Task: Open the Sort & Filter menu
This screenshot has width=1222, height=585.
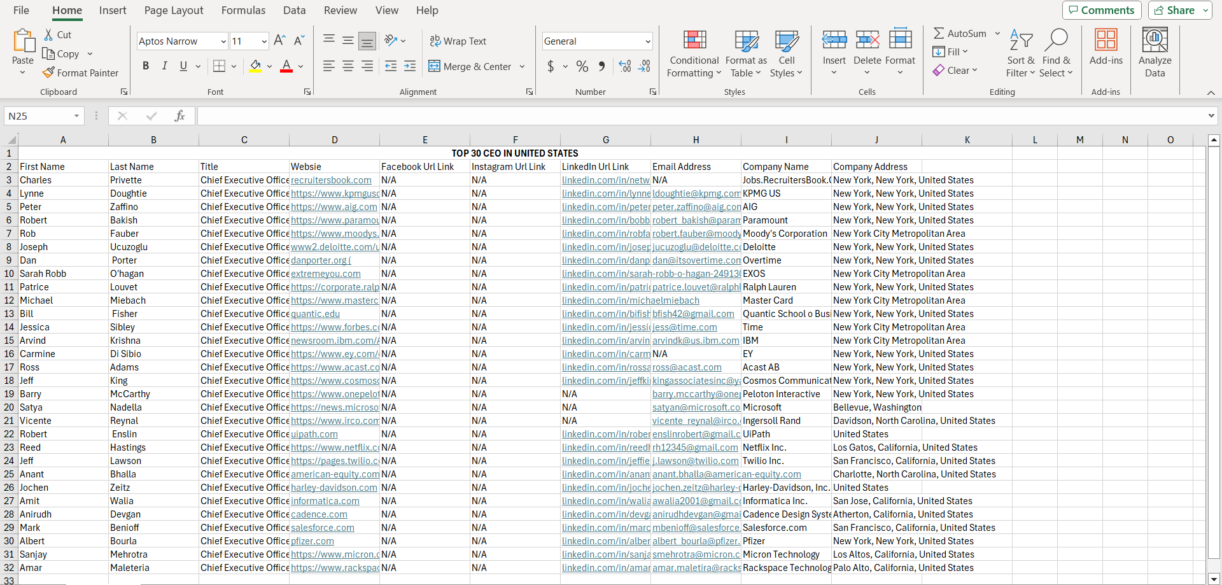Action: tap(1021, 54)
